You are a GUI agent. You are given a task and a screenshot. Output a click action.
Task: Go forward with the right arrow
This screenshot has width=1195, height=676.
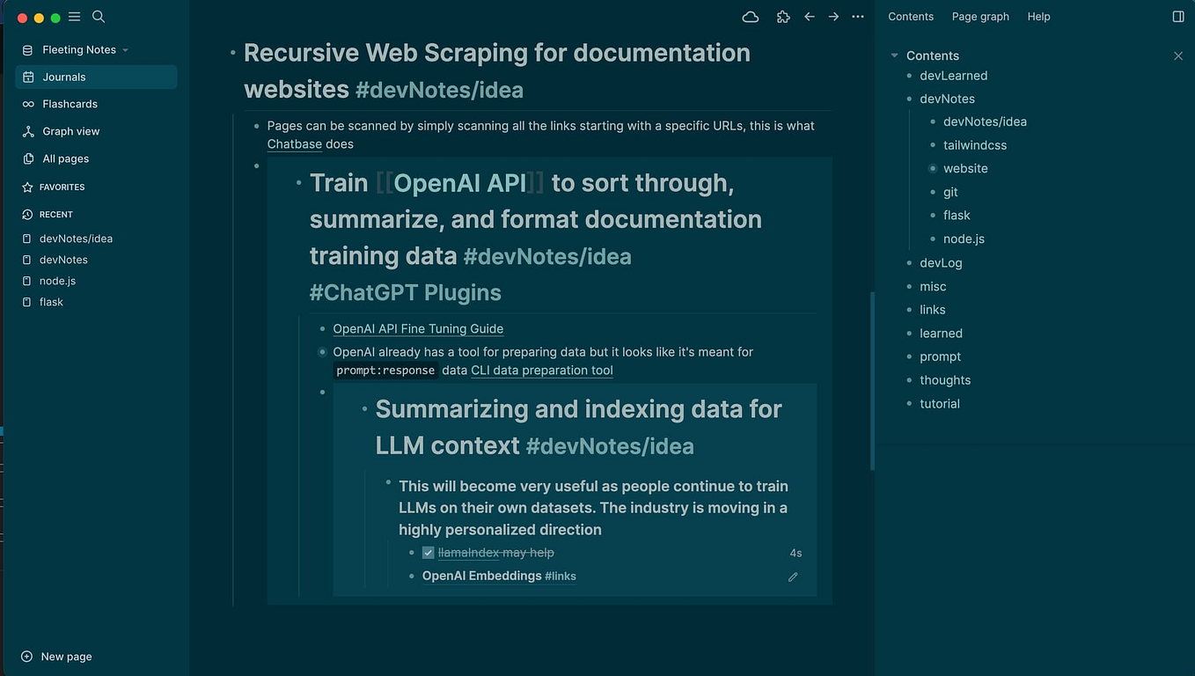[833, 17]
